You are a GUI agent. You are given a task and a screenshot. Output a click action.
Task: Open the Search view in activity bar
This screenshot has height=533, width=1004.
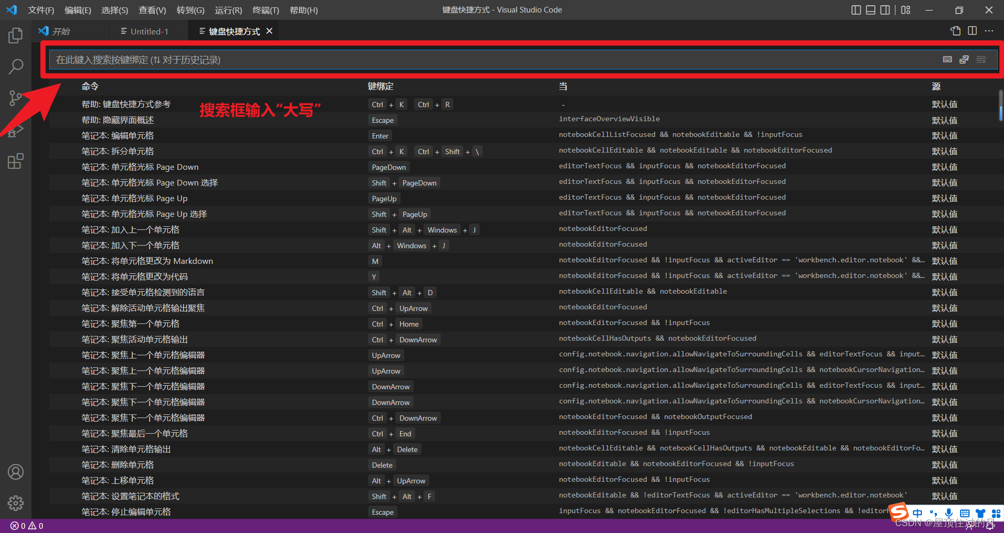(x=16, y=67)
